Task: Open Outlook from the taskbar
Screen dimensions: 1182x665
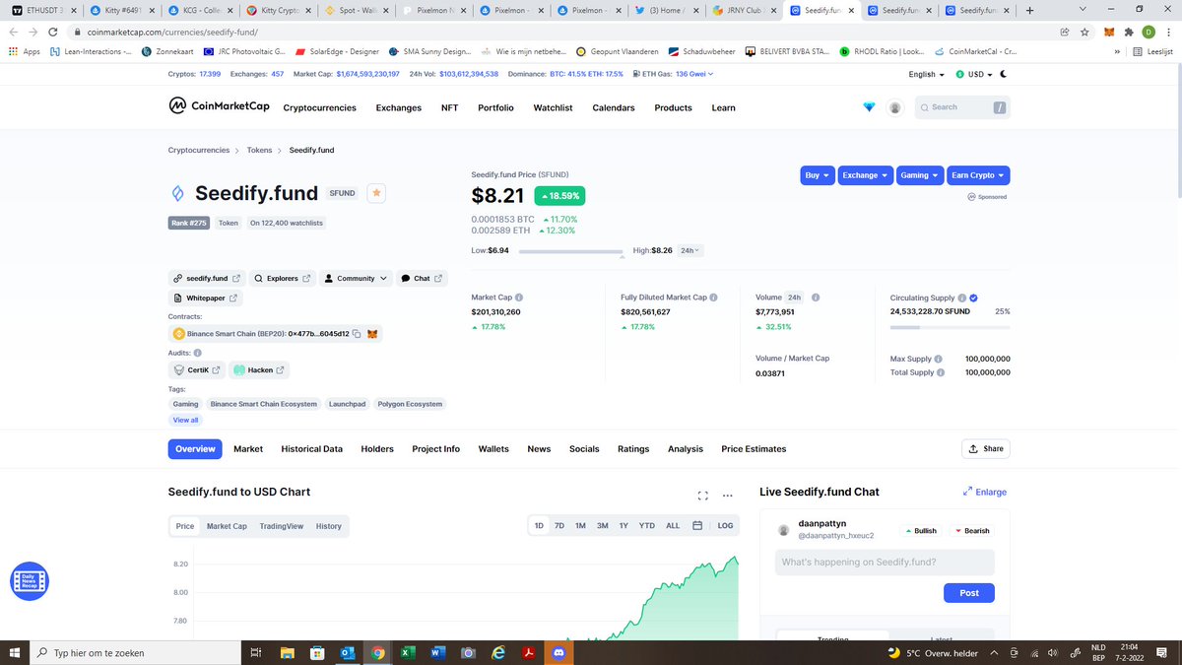Action: pos(348,652)
